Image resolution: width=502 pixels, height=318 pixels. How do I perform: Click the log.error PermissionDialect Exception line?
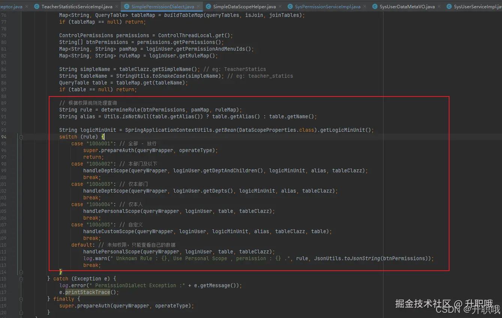[151, 286]
